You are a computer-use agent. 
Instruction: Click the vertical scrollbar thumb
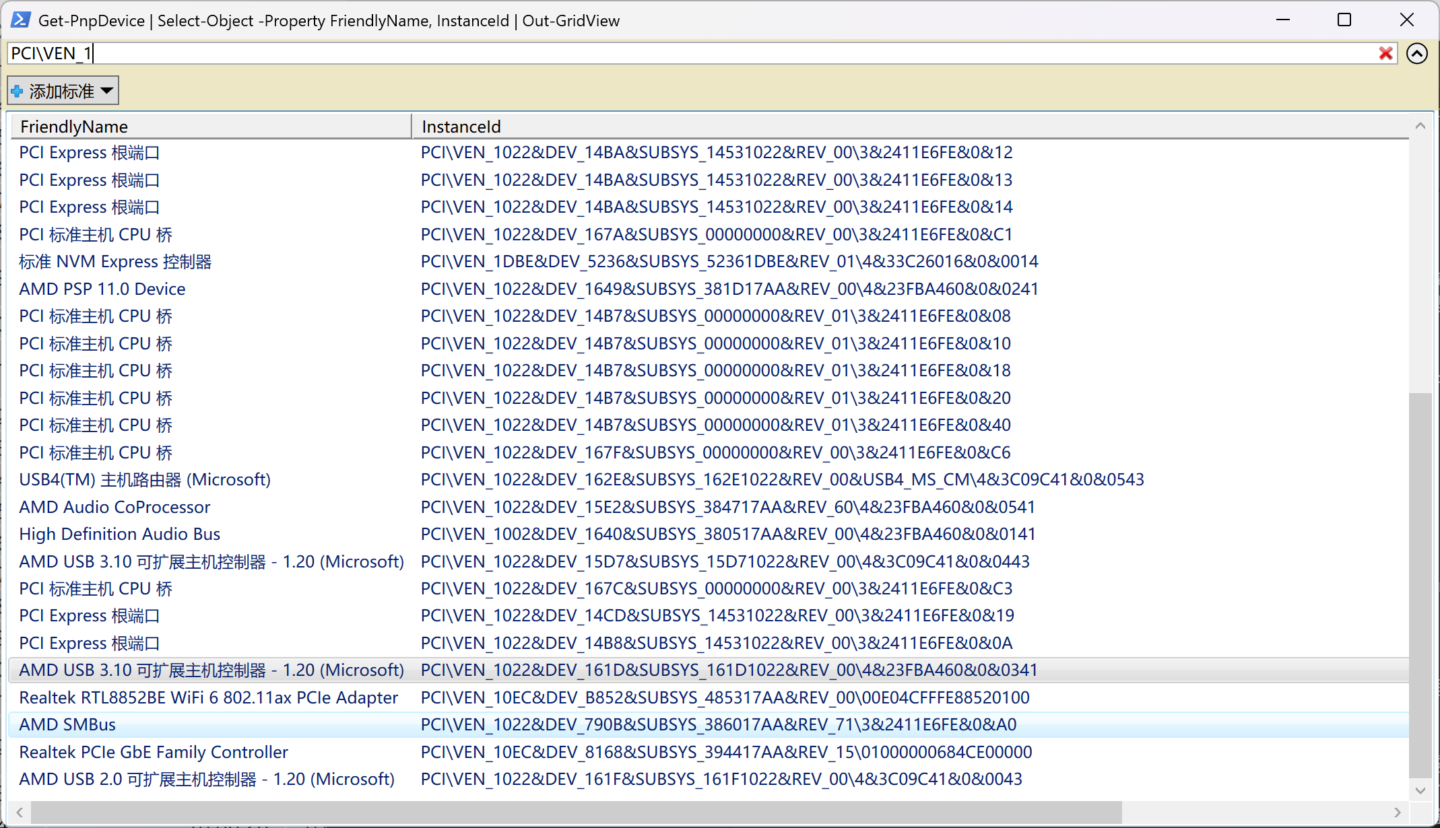(1420, 586)
